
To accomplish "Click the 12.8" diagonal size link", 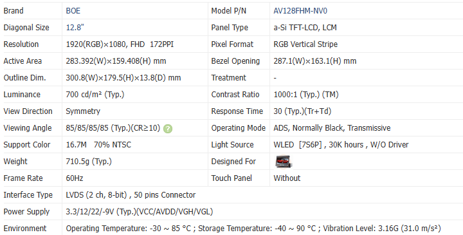I will click(75, 28).
